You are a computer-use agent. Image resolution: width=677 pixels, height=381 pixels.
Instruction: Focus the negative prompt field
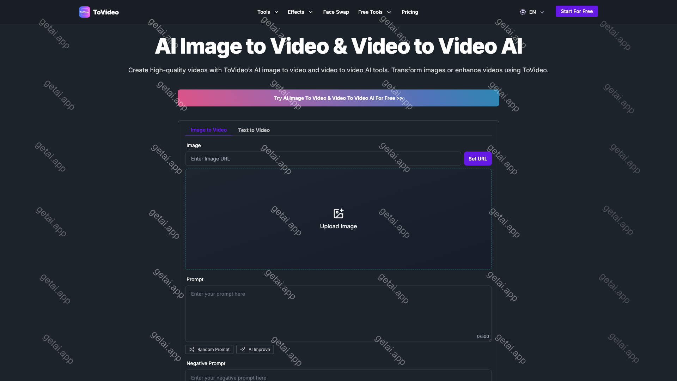(338, 375)
